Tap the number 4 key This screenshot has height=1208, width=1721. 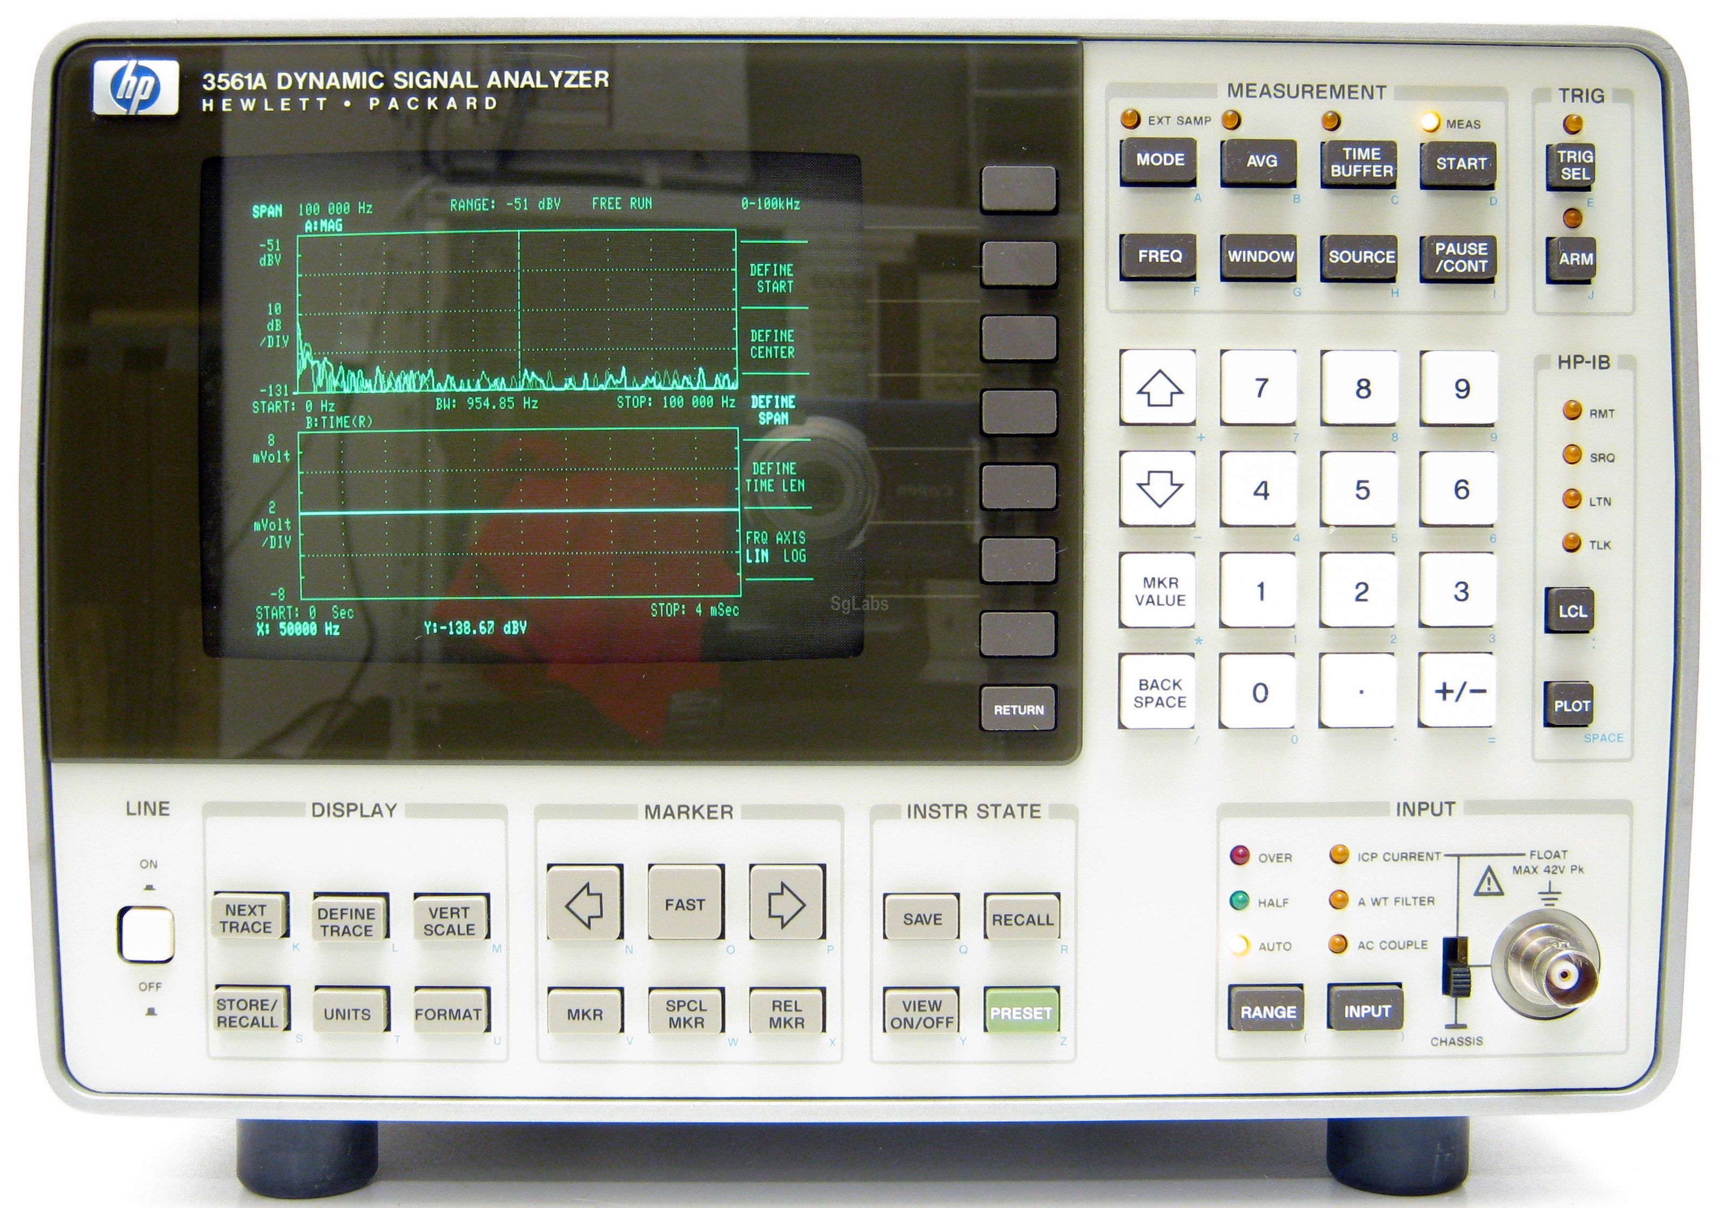coord(1259,489)
